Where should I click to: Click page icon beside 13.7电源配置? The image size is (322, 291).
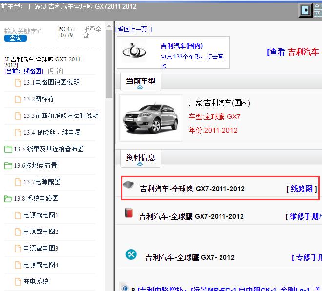coord(18,182)
